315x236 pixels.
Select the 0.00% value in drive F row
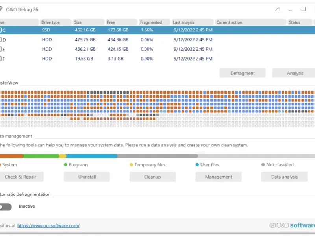[x=147, y=59]
